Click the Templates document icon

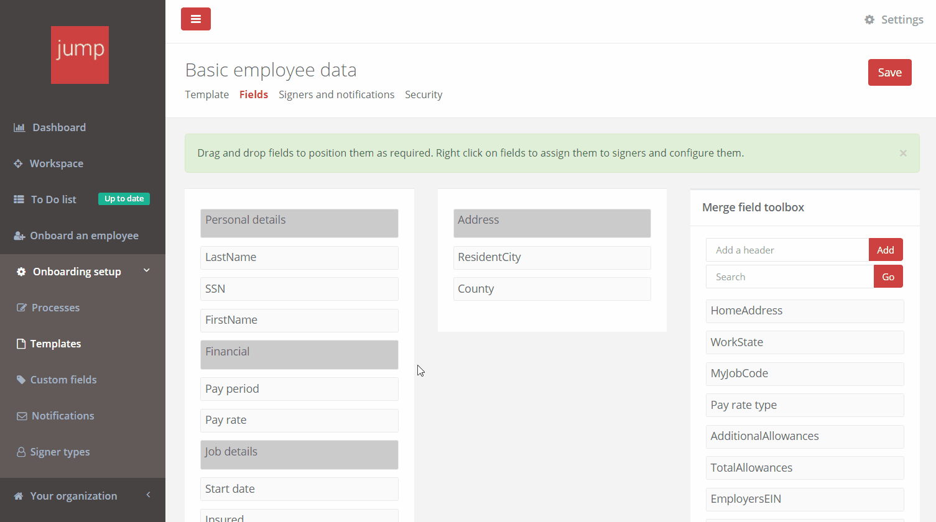click(21, 344)
